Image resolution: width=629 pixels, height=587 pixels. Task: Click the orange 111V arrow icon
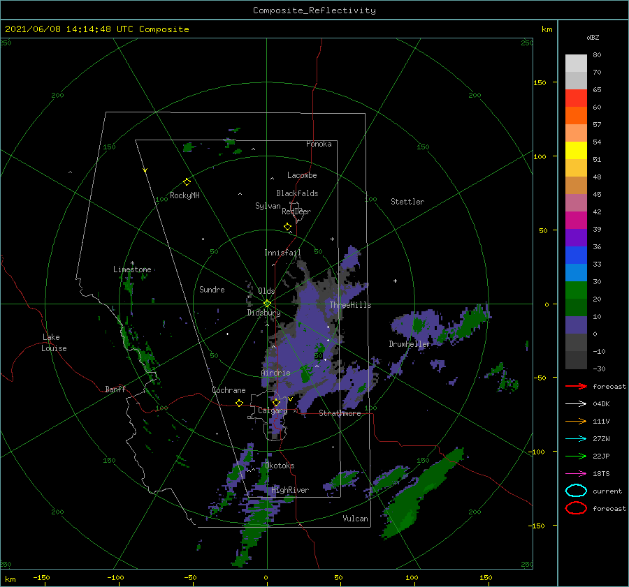[576, 421]
